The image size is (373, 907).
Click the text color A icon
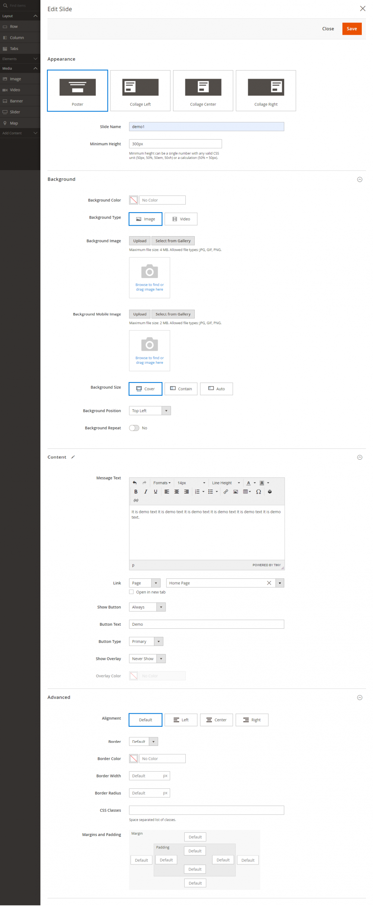(x=248, y=482)
